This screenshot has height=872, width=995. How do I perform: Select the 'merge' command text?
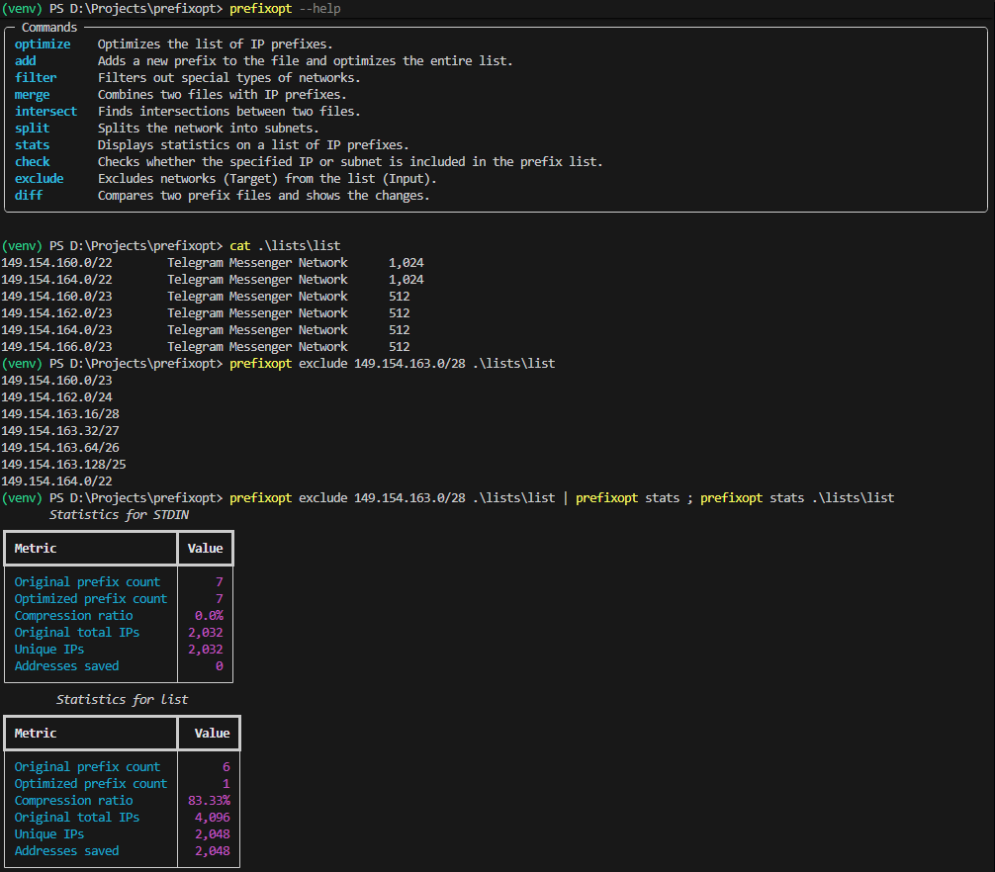[33, 95]
